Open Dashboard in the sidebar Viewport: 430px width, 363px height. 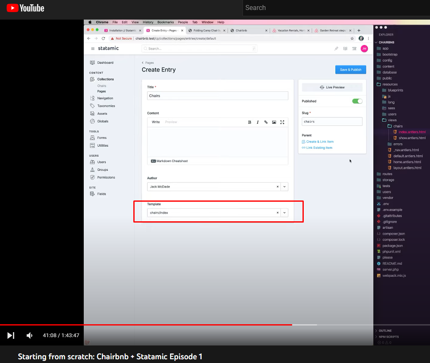click(102, 63)
